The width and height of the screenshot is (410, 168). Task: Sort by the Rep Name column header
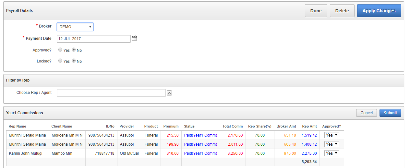pos(17,126)
